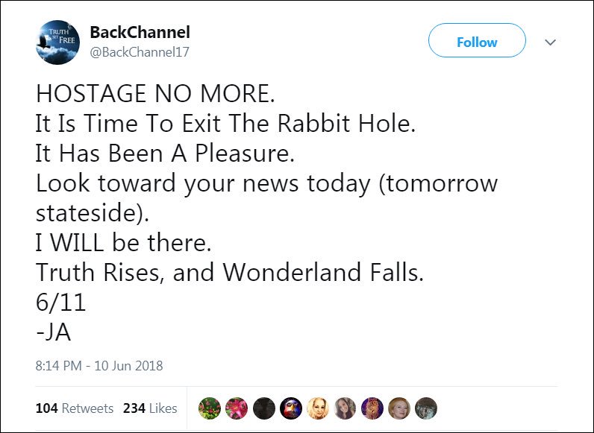Open the second liker avatar with pink flower

pyautogui.click(x=237, y=408)
